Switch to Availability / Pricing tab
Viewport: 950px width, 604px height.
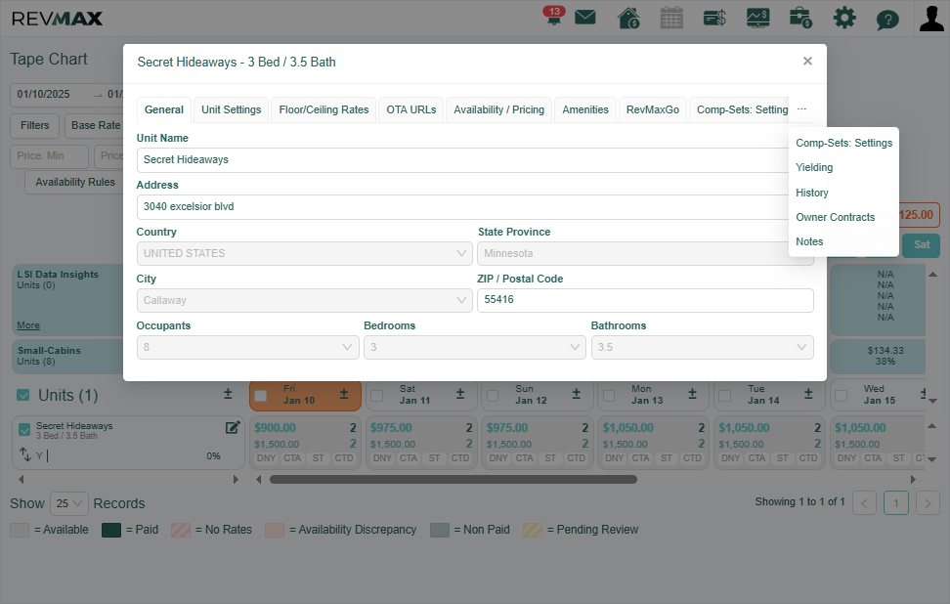(x=498, y=109)
